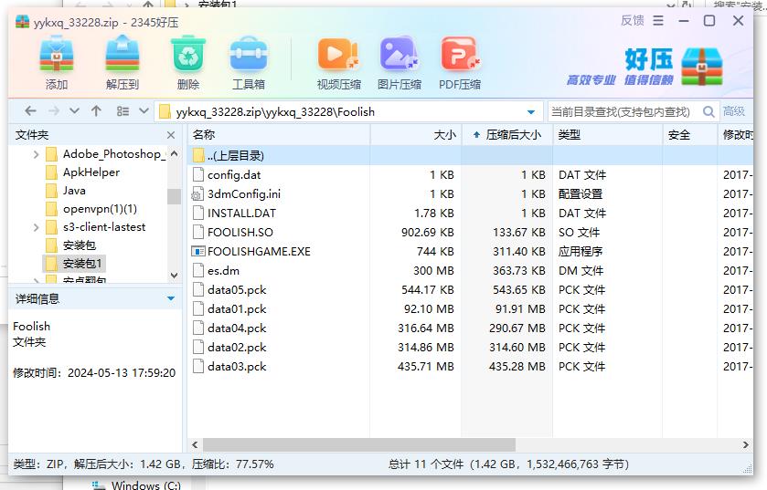Click the 300 MB size of es.dm
The image size is (767, 490).
click(433, 270)
